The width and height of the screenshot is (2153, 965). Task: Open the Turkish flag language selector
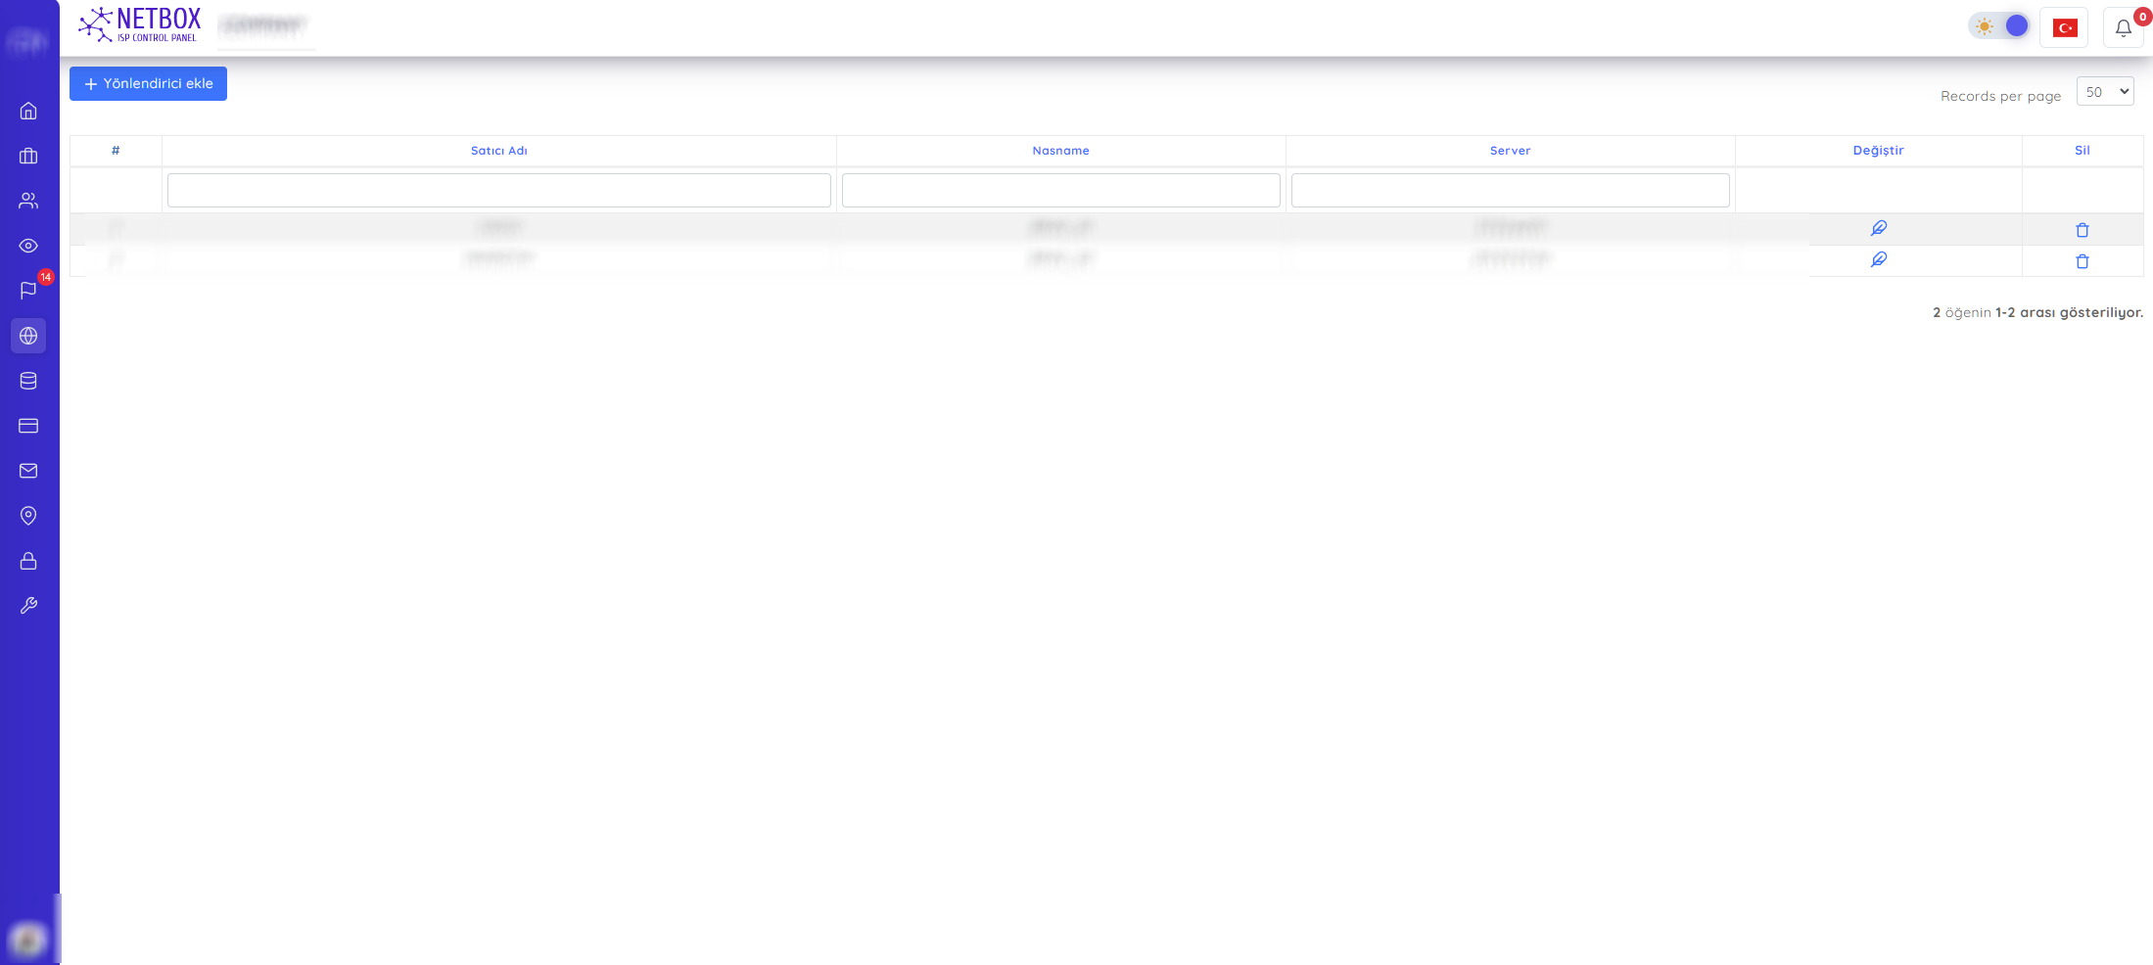[2064, 27]
